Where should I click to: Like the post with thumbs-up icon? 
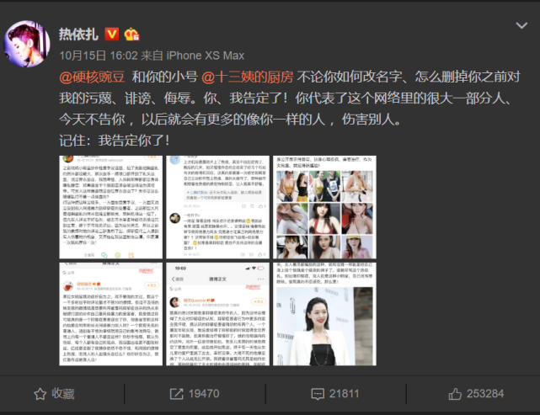pos(455,394)
